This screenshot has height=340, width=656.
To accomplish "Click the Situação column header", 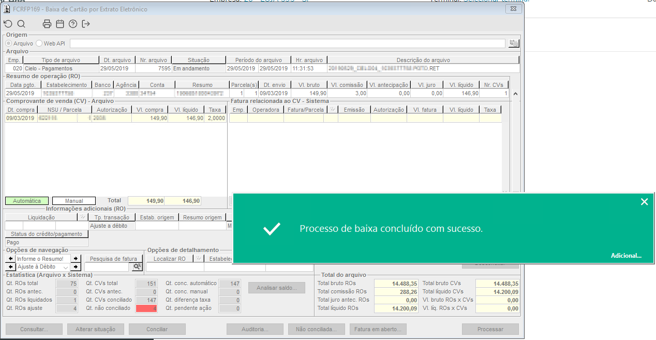I will 199,60.
